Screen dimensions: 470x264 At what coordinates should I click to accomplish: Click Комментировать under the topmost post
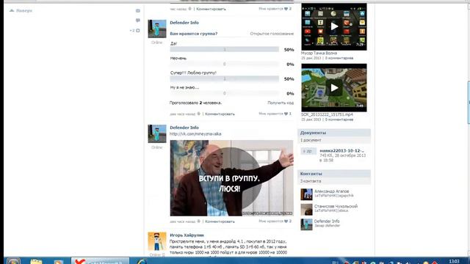pyautogui.click(x=211, y=9)
